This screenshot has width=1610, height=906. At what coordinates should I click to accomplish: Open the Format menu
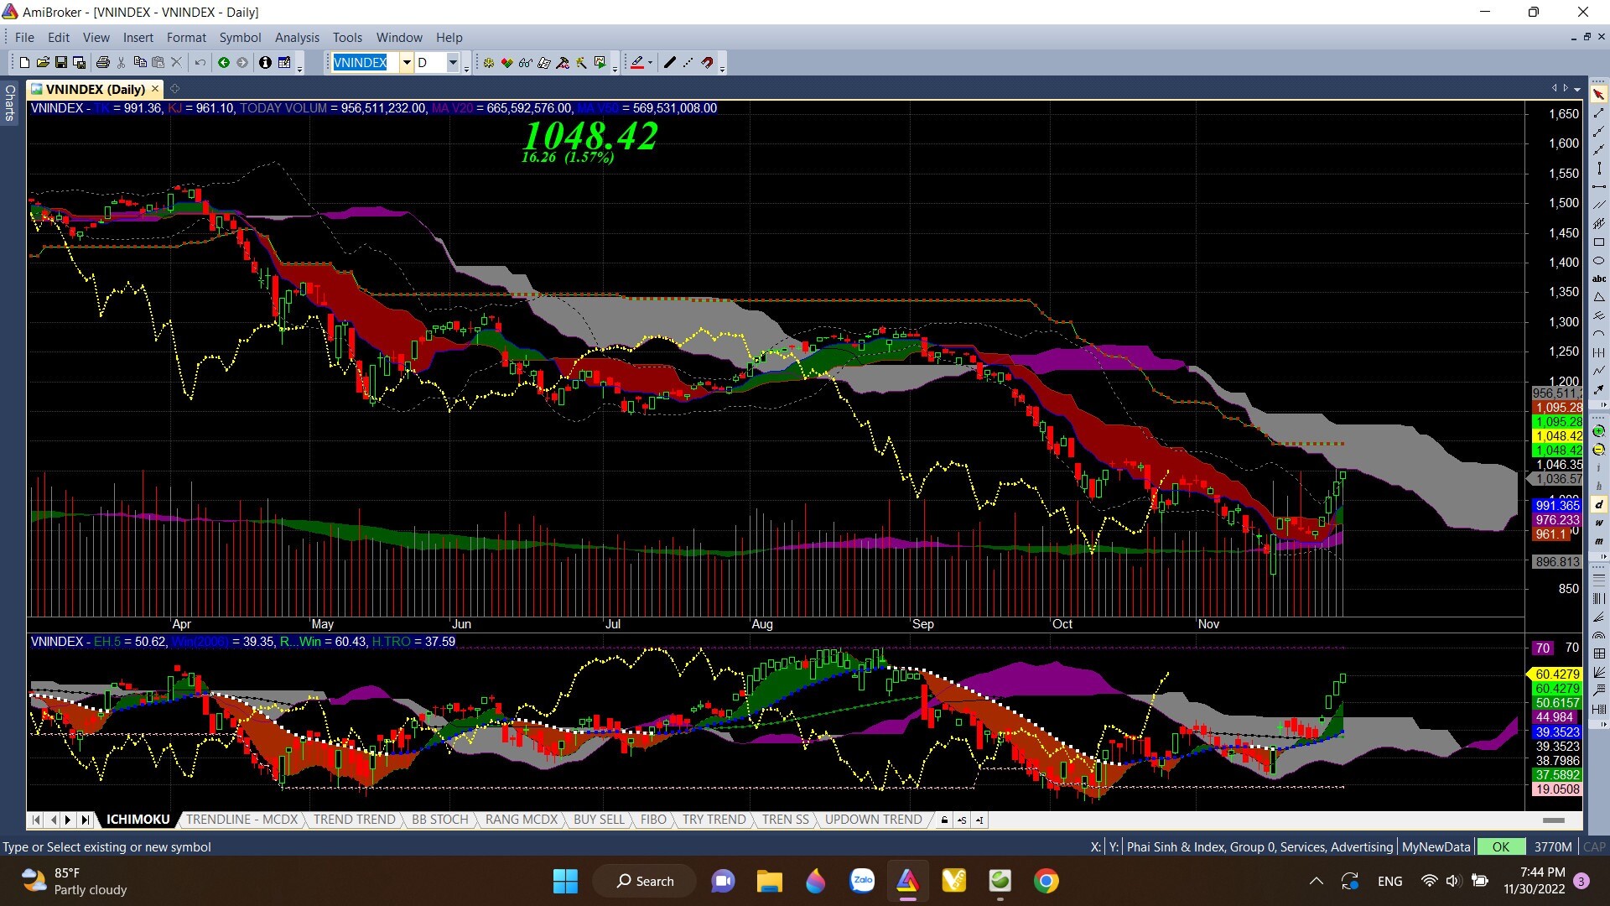coord(186,38)
